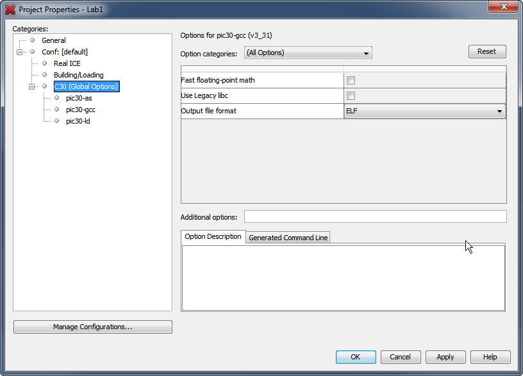Click the icon next to pic30-as node

(55, 98)
